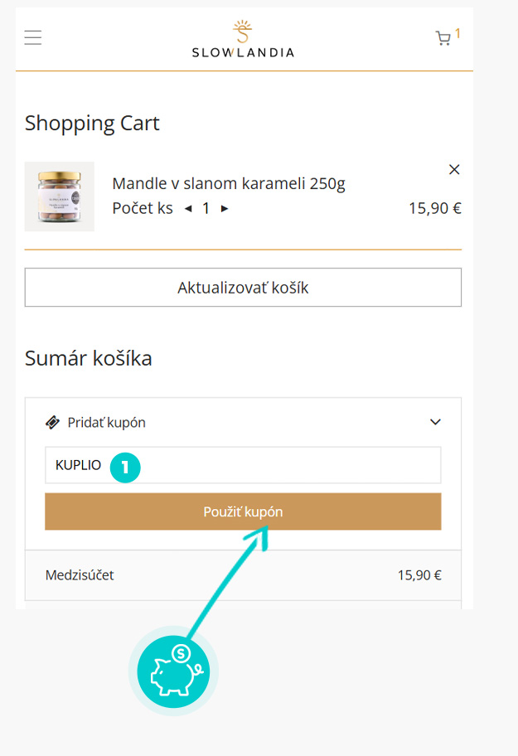Click the Slowlandia sun logo
The height and width of the screenshot is (756, 518).
point(242,31)
